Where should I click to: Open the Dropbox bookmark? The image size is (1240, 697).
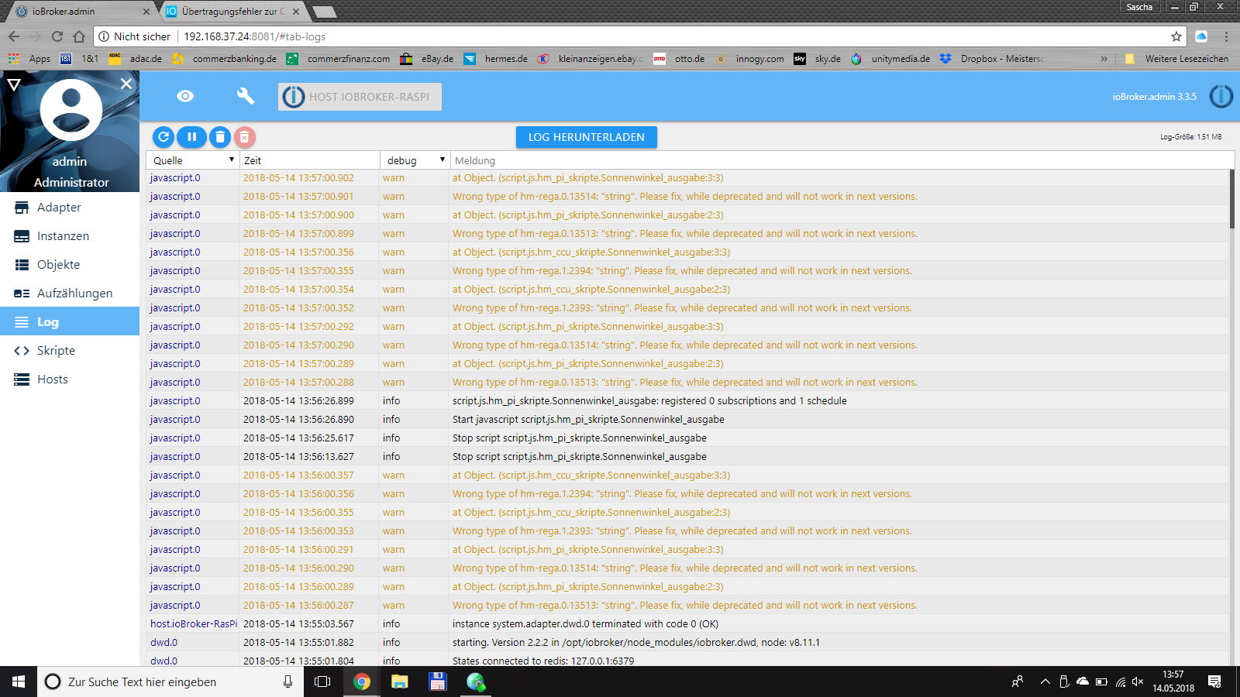point(992,59)
